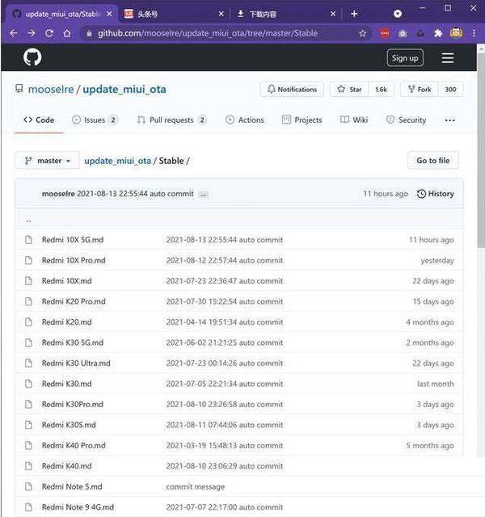Open the hamburger navigation menu

(x=447, y=58)
